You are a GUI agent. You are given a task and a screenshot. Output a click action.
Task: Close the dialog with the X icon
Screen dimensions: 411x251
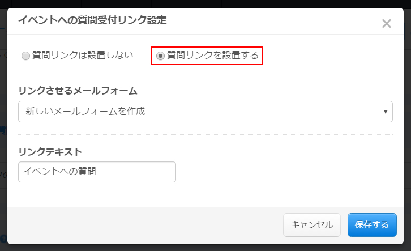click(387, 24)
